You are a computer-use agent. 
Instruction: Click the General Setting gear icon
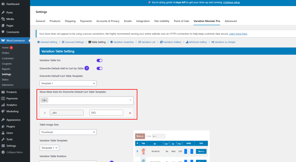39,42
